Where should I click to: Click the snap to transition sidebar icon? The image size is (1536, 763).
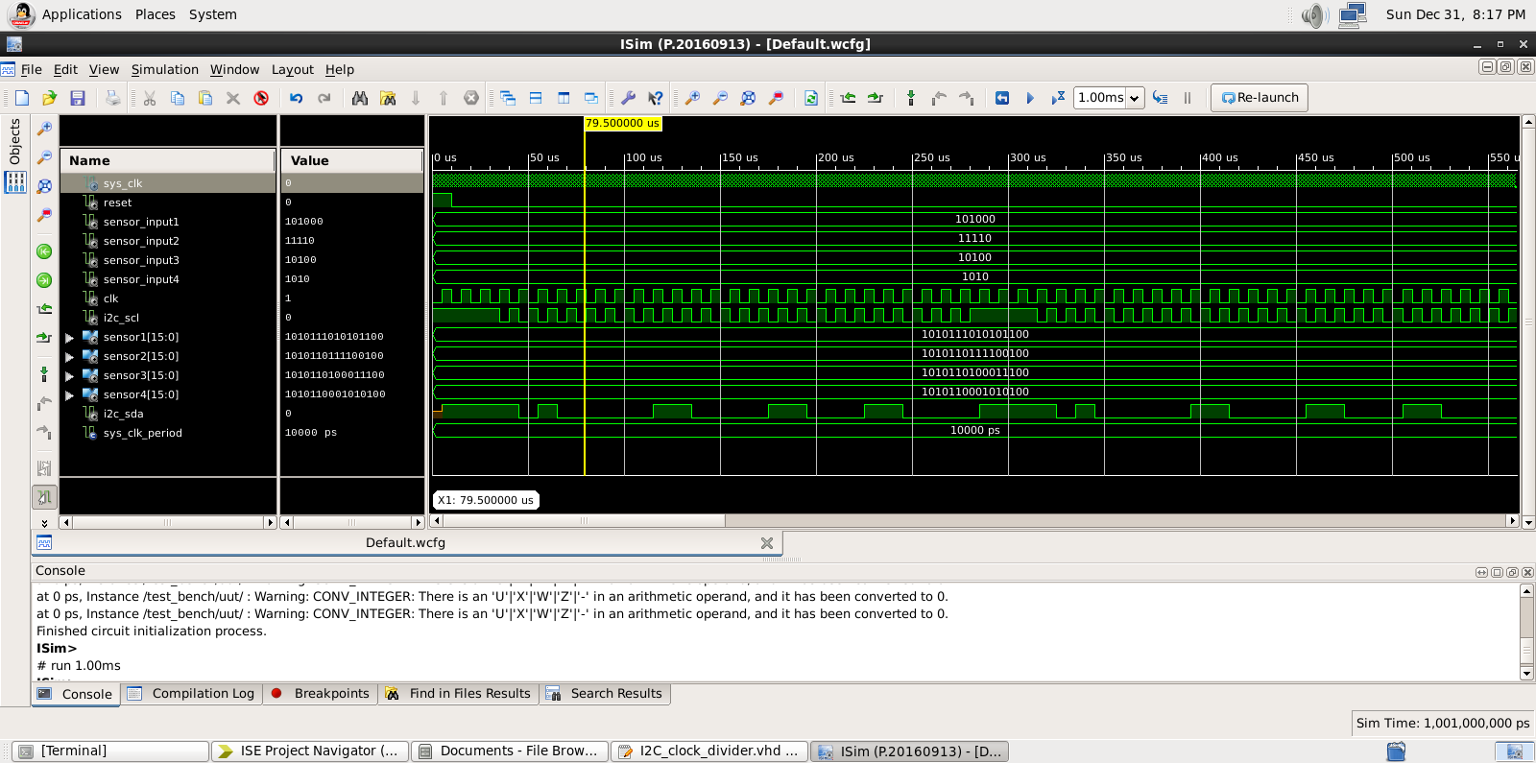pyautogui.click(x=44, y=497)
